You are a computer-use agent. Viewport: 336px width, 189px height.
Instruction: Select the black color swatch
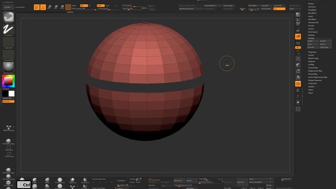point(5,93)
